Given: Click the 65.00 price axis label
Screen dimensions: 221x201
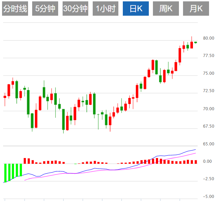Looking at the screenshot, I should [209, 144].
